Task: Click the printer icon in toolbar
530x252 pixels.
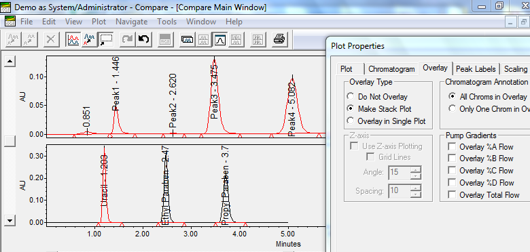Action: click(281, 39)
